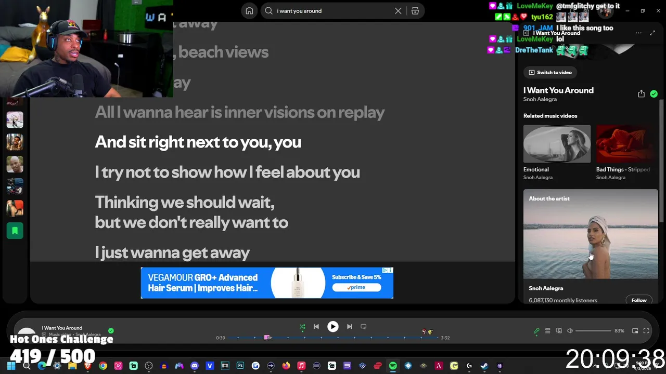
Task: Toggle shuffle in the player
Action: pyautogui.click(x=302, y=327)
